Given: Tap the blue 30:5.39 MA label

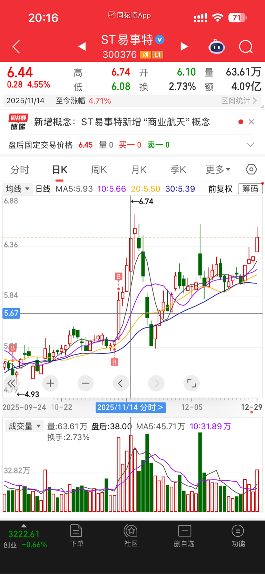Looking at the screenshot, I should [x=180, y=189].
